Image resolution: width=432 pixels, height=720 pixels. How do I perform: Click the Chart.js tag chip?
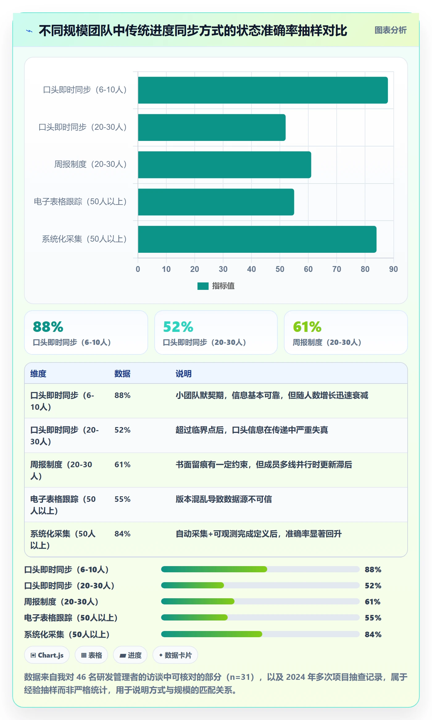pos(47,655)
